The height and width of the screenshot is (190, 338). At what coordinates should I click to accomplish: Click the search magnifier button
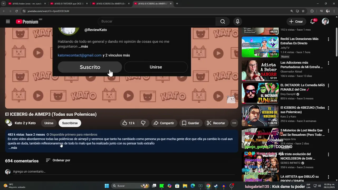tap(223, 21)
